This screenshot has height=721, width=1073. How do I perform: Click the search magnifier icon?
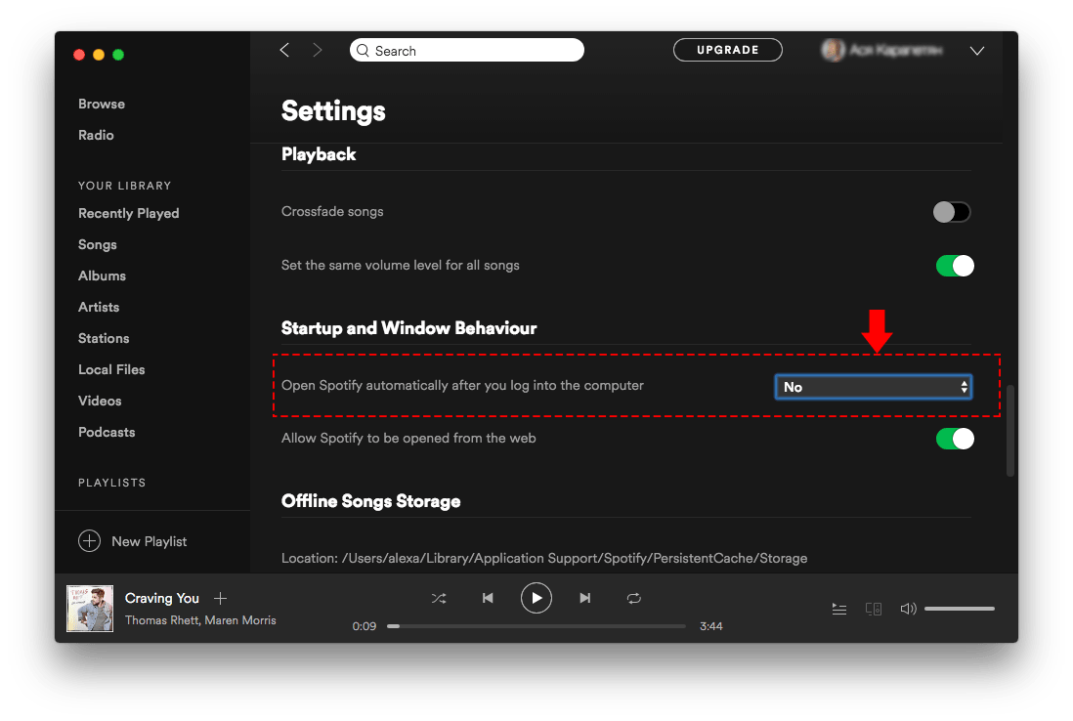tap(363, 51)
